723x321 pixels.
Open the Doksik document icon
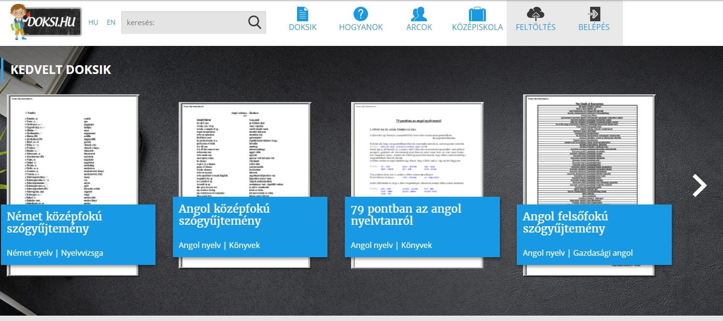pos(302,14)
